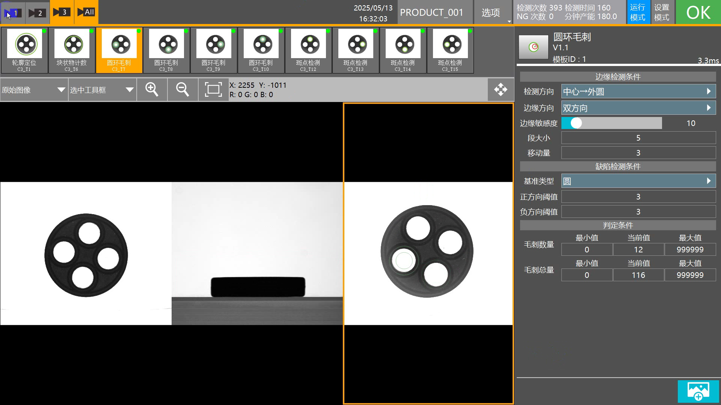Switch to camera 2 view
The image size is (721, 405).
37,13
